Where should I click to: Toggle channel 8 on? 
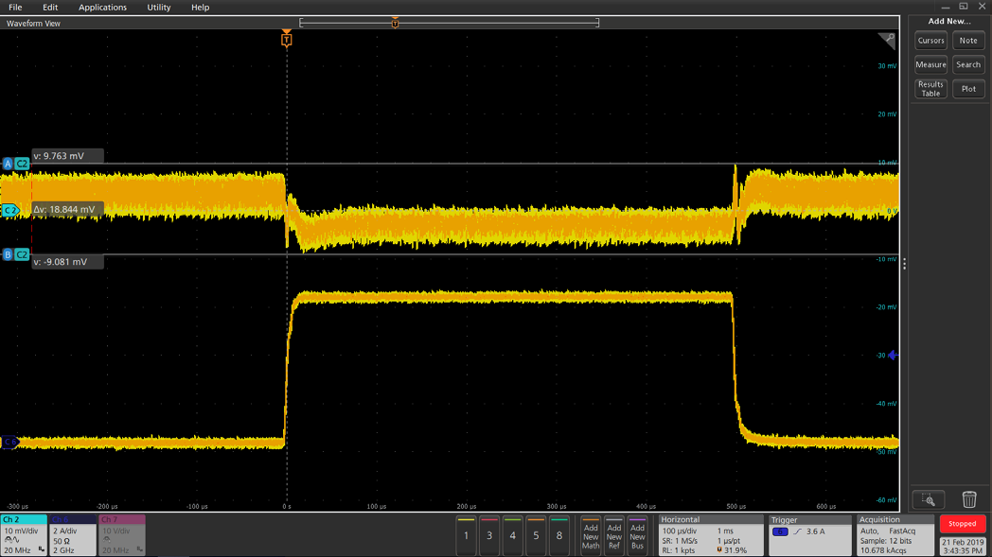[558, 534]
